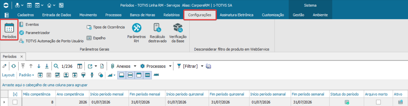408x106 pixels.
Task: Toggle the double-bar panel layout button
Action: (147, 75)
